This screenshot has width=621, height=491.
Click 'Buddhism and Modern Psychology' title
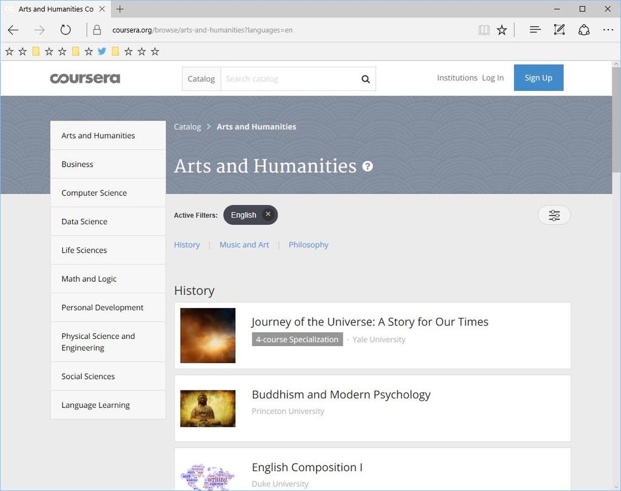coord(341,395)
